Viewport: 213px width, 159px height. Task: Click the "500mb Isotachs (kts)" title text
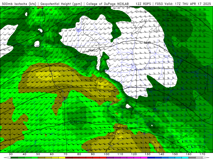coord(19,4)
